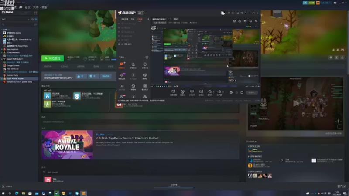Open the speaker dropdown arrow
Screen dimensions: 349x196
click(x=223, y=92)
